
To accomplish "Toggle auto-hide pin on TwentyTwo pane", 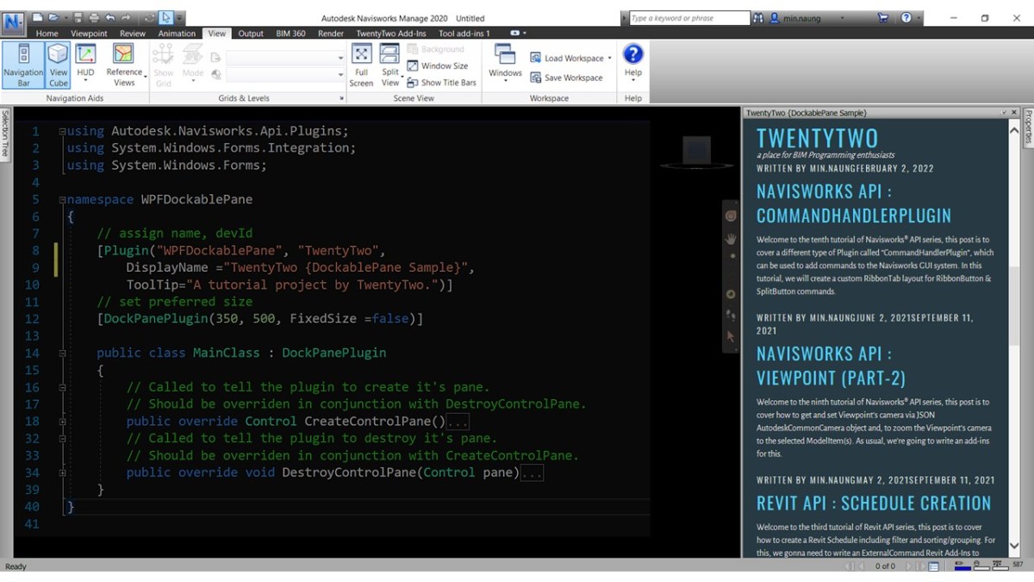I will coord(1004,113).
